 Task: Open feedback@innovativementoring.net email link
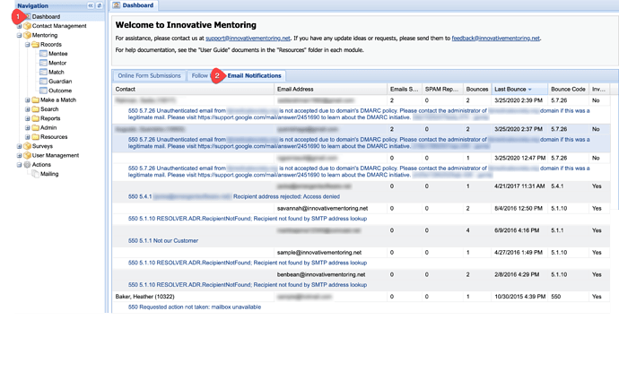(x=496, y=39)
